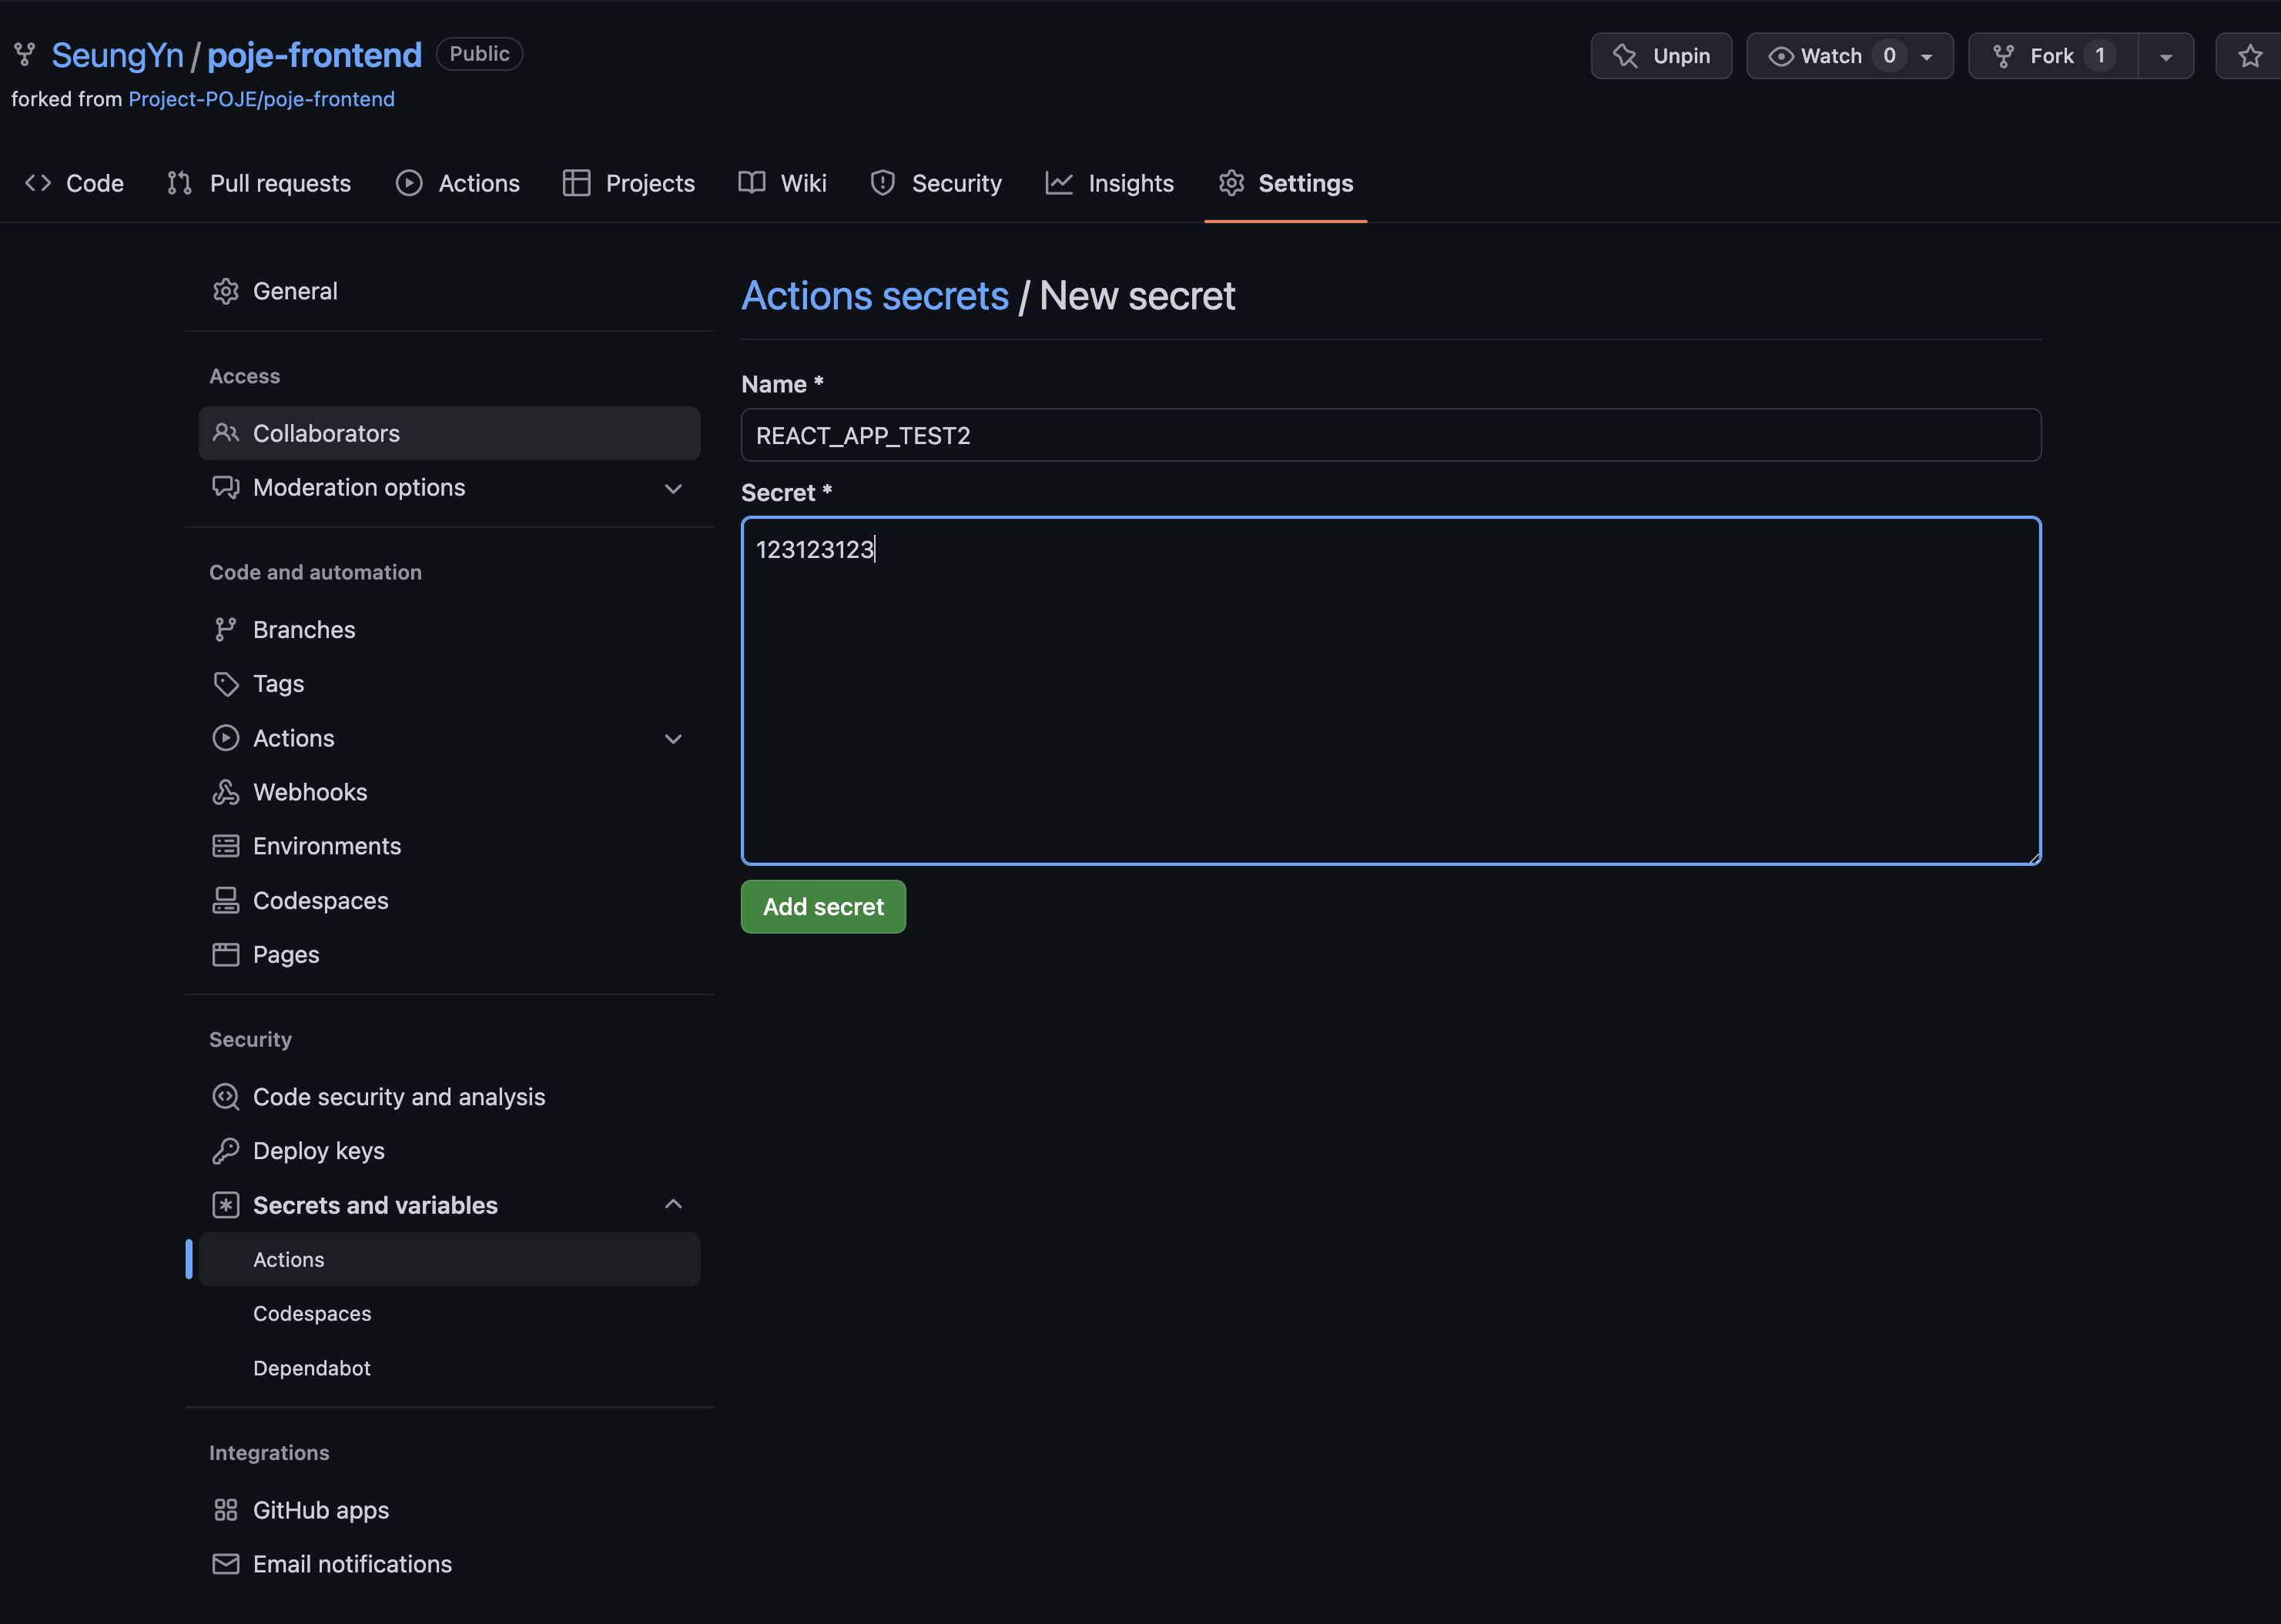Open the GitHub apps settings page
This screenshot has height=1624, width=2281.
point(449,1510)
